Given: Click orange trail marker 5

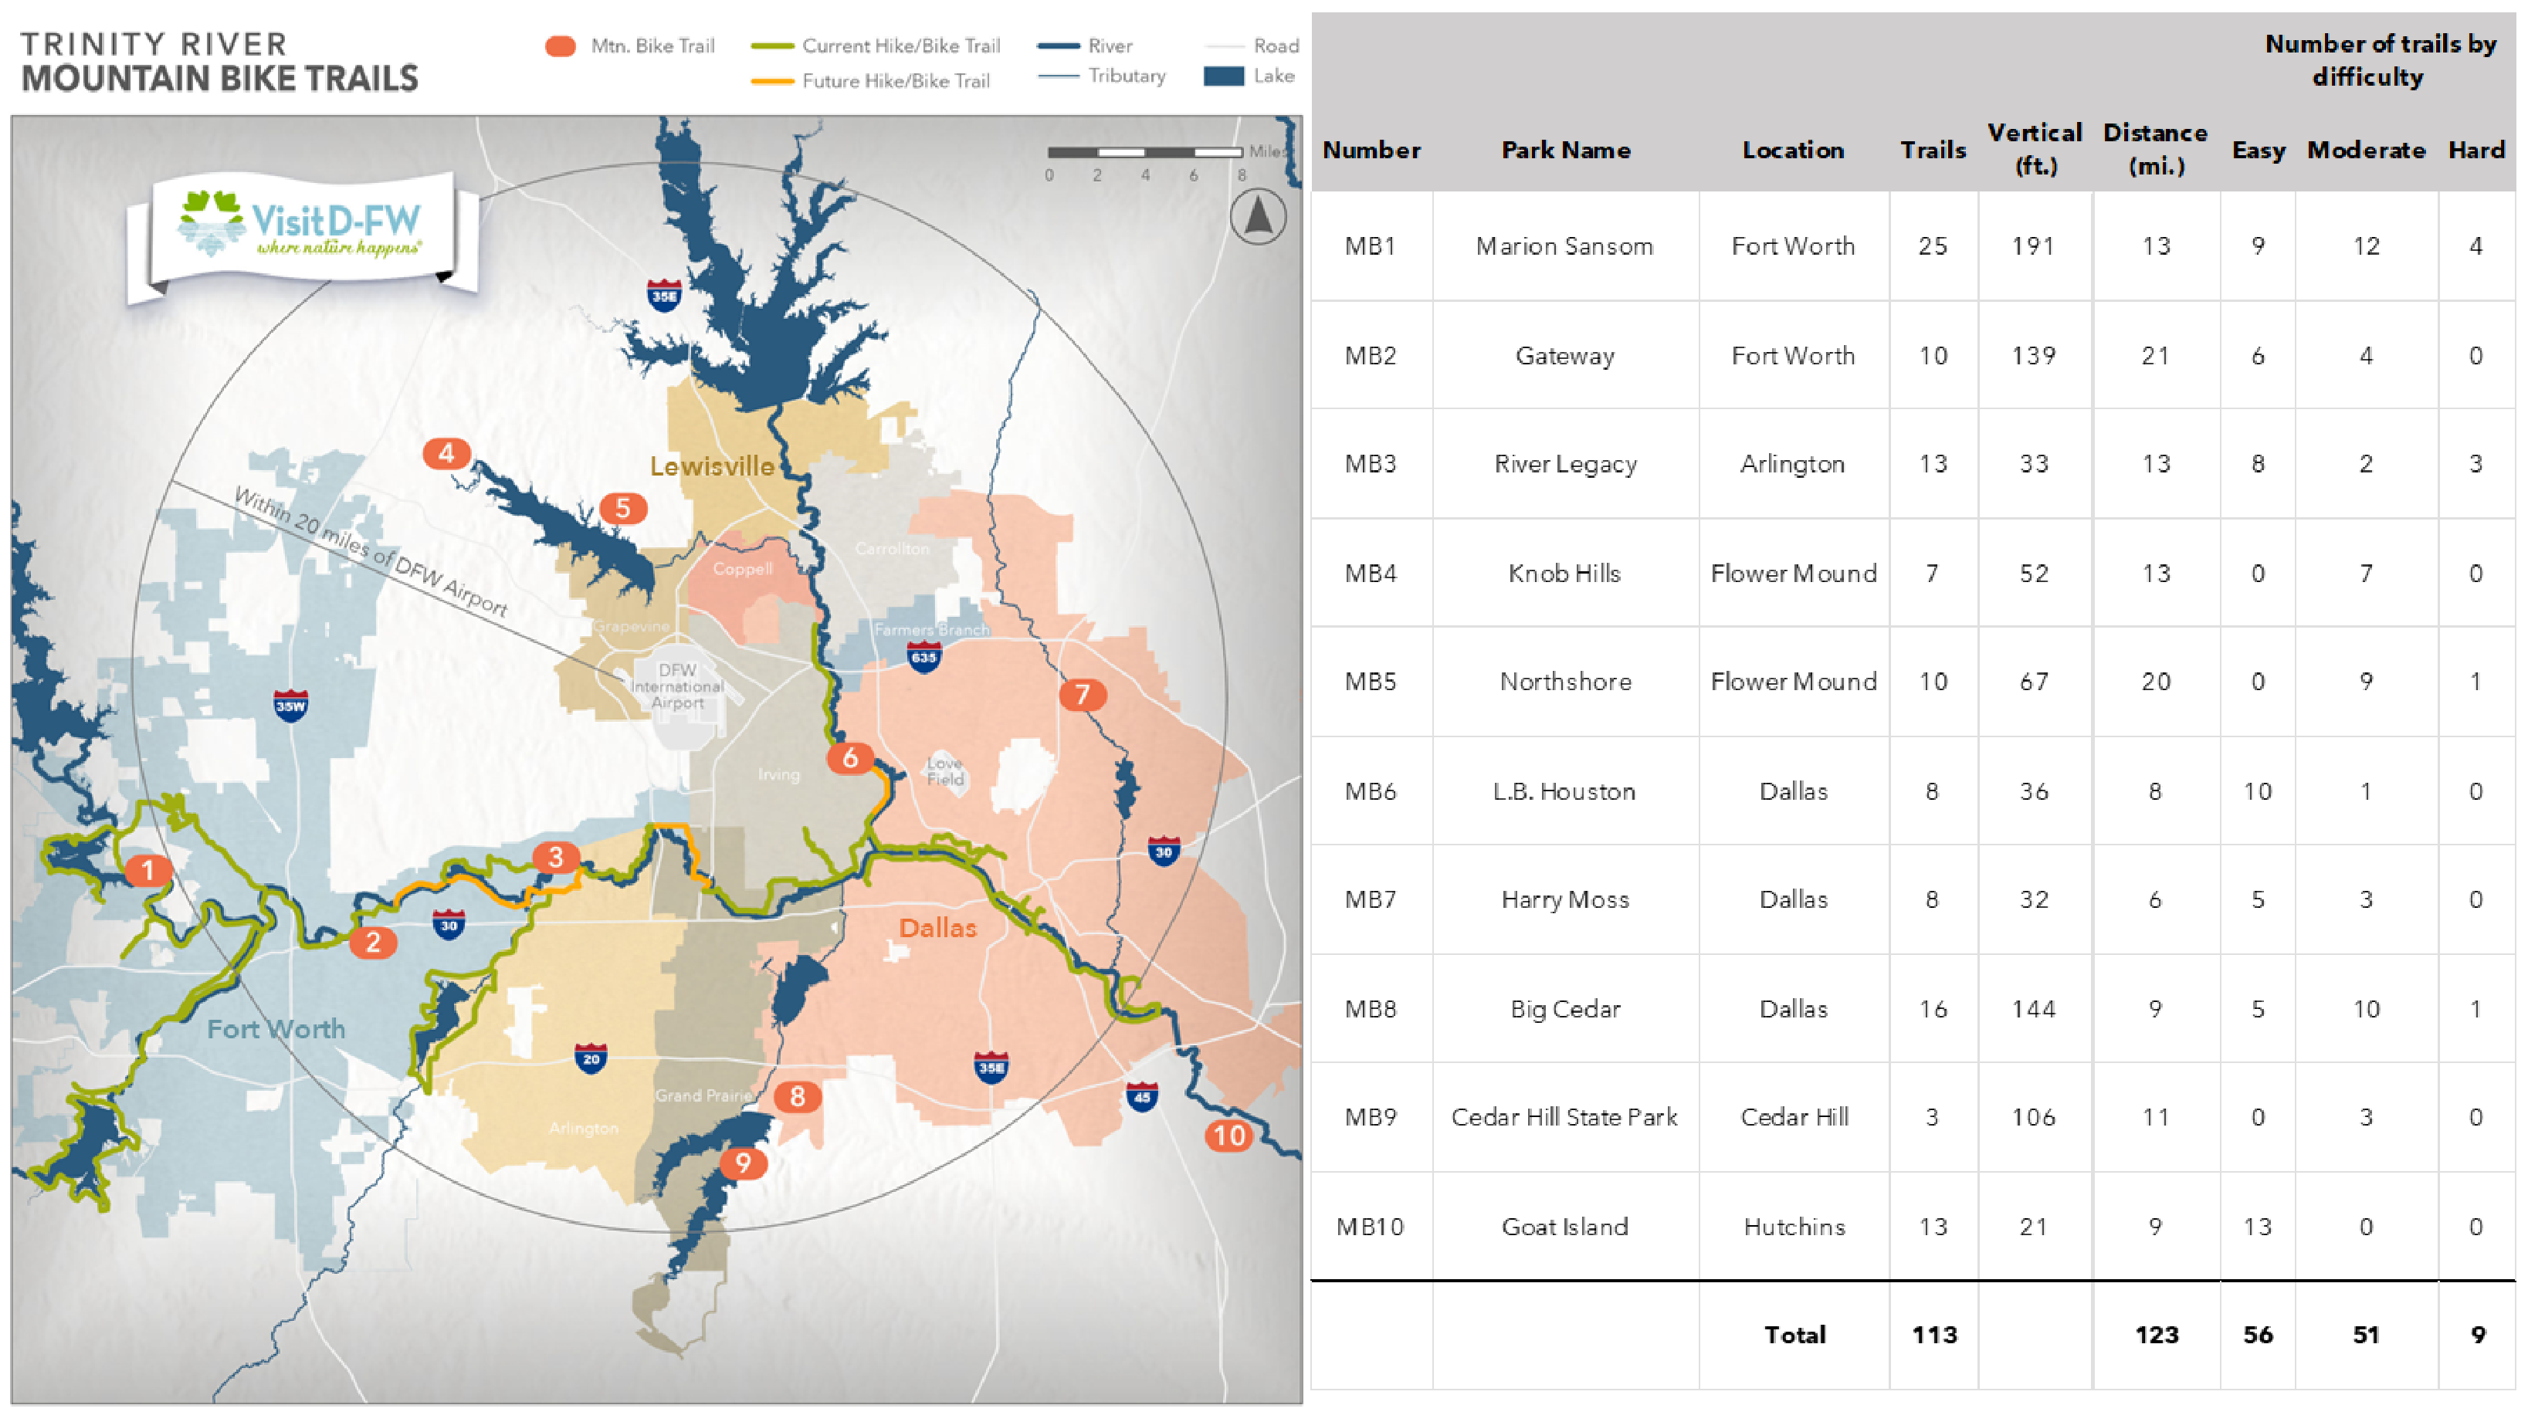Looking at the screenshot, I should click(x=623, y=508).
